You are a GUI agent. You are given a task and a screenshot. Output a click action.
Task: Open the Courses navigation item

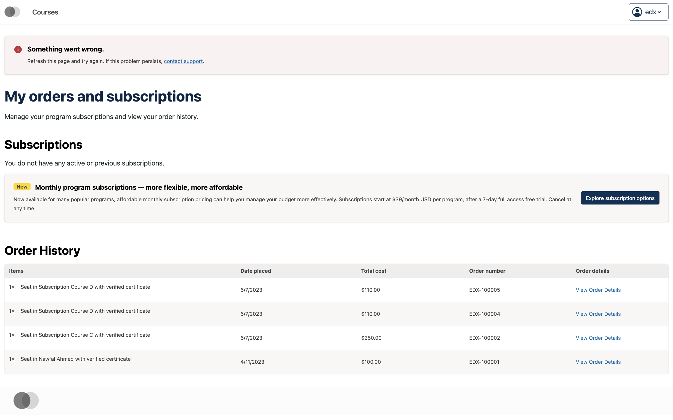(45, 12)
